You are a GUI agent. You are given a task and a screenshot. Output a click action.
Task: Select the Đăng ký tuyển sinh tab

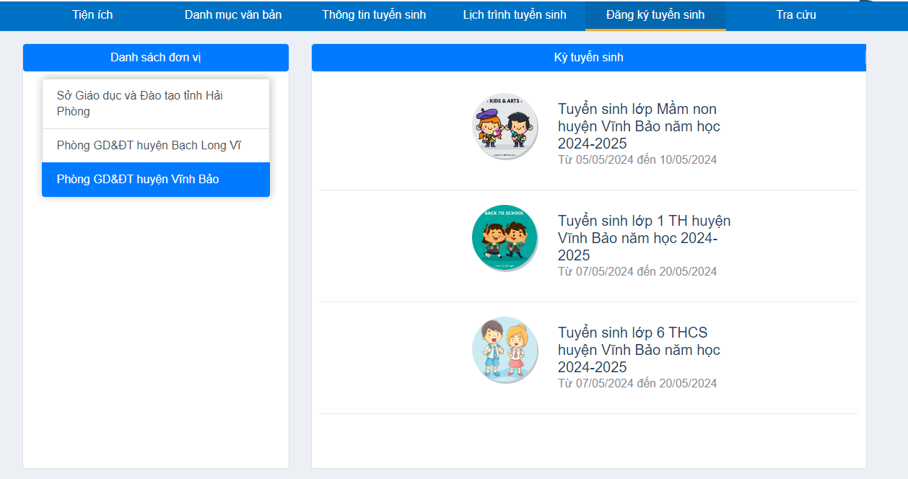point(655,15)
